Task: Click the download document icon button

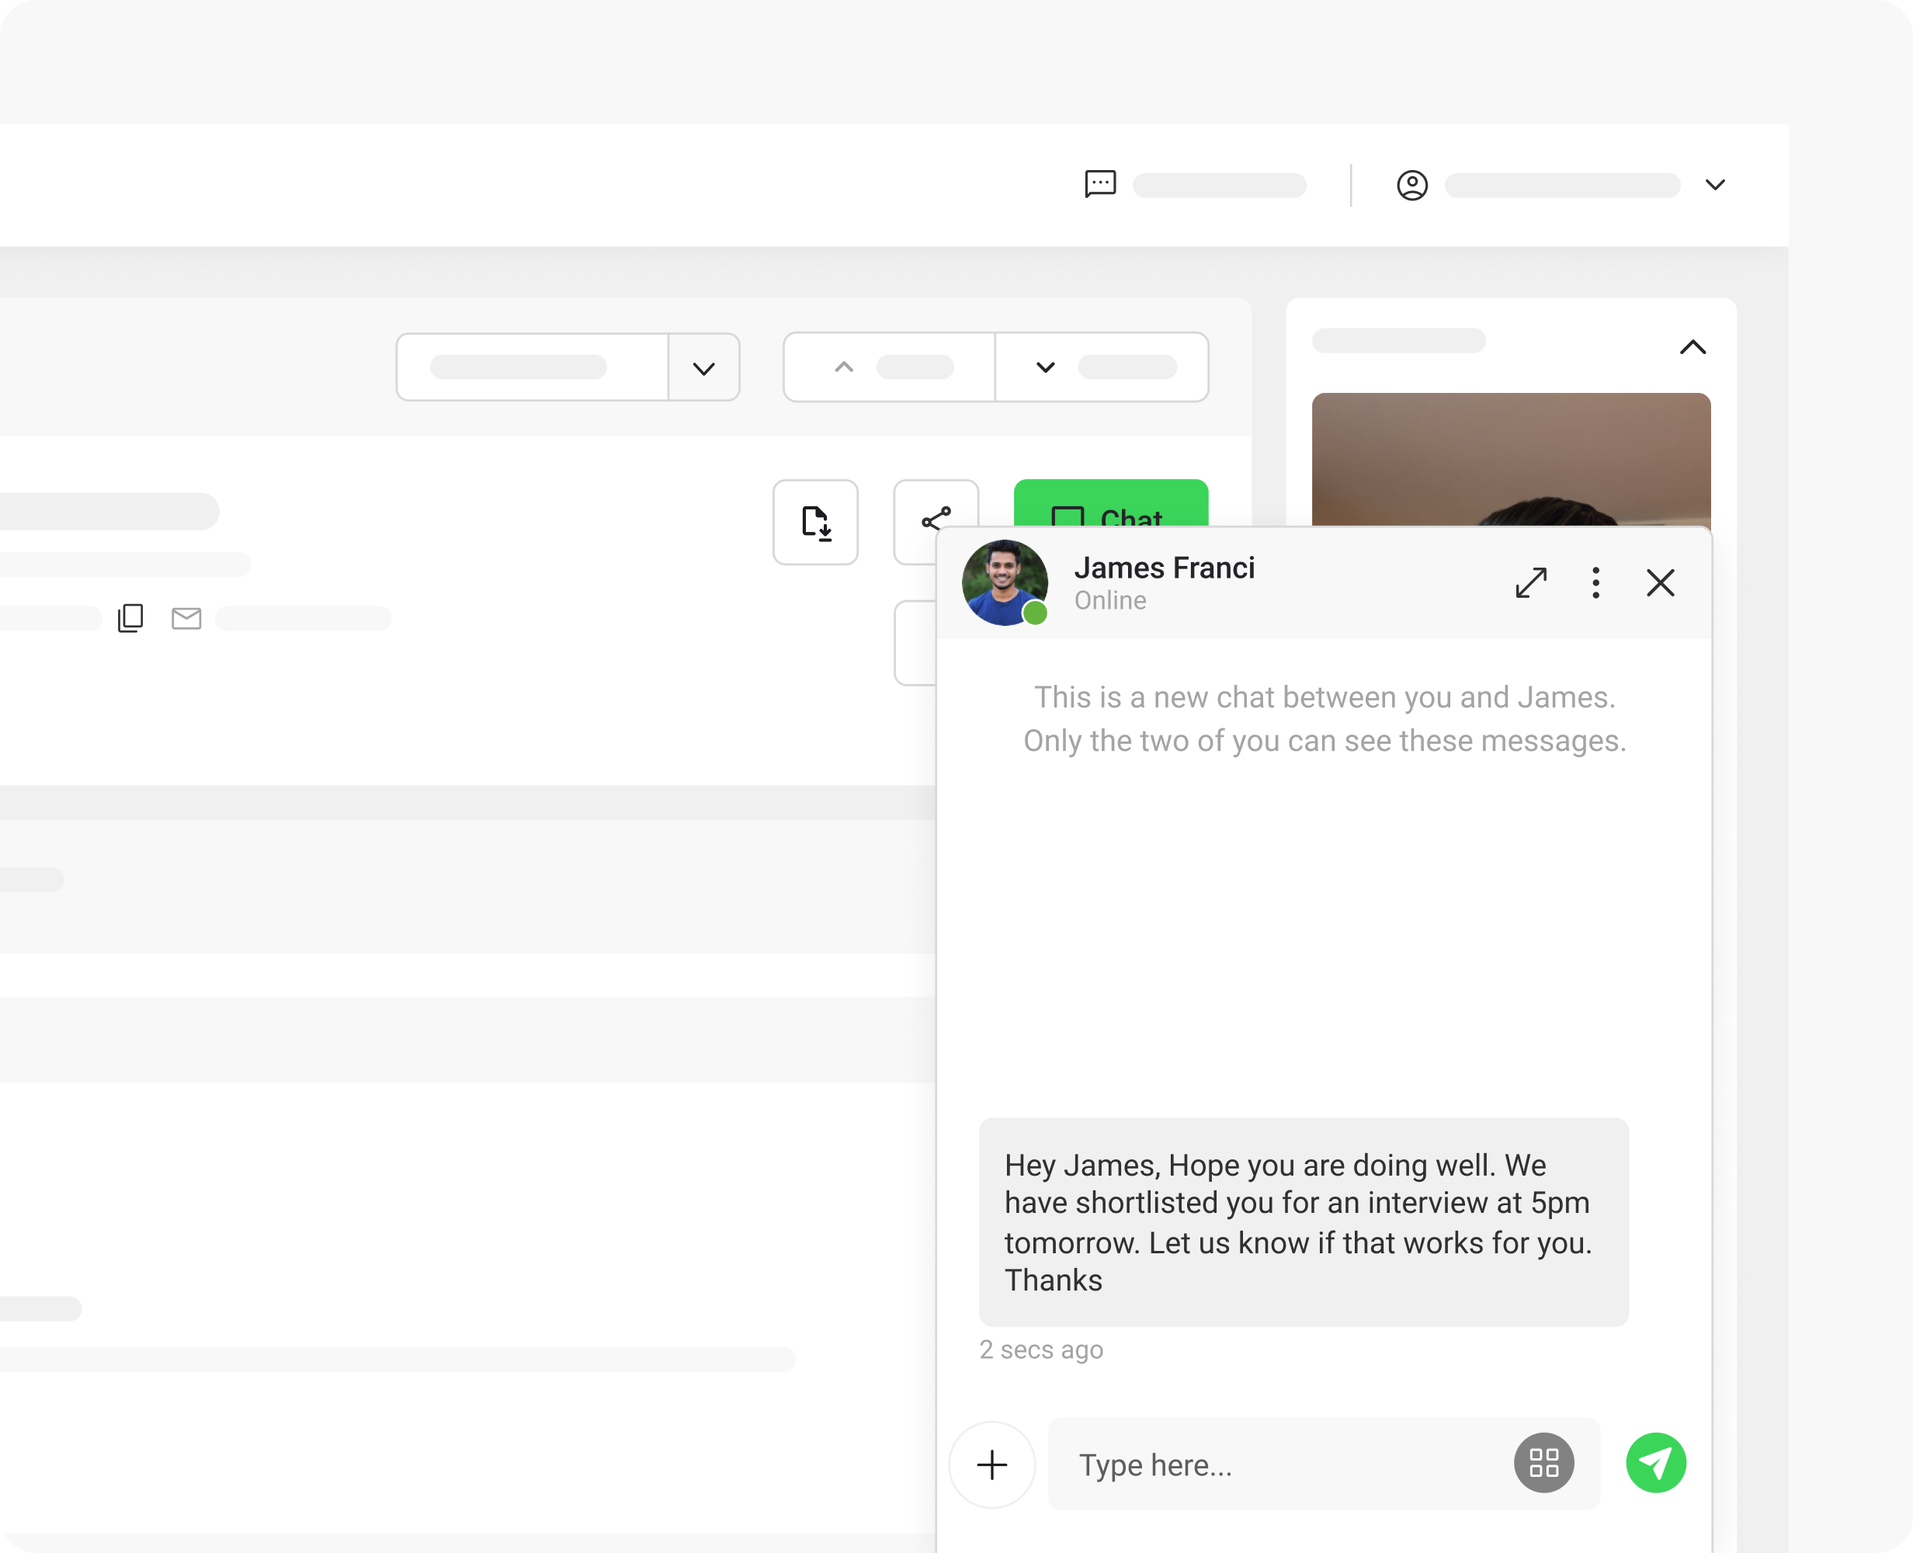Action: pyautogui.click(x=814, y=523)
